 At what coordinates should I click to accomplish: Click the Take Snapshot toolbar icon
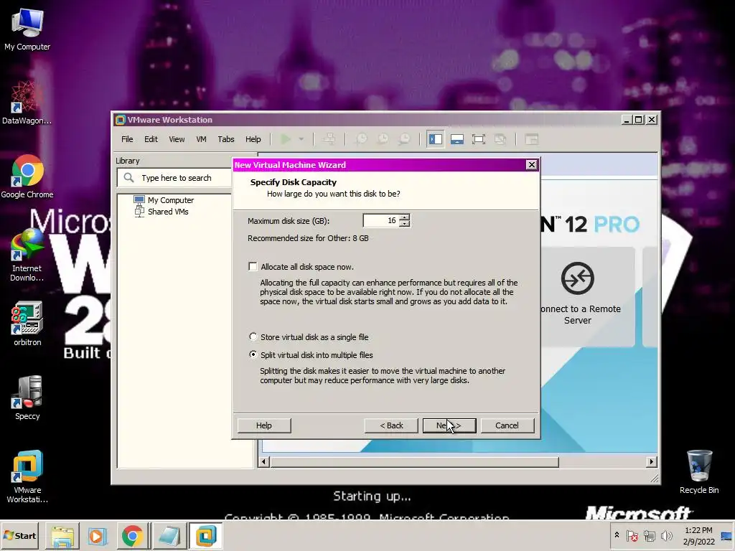361,139
